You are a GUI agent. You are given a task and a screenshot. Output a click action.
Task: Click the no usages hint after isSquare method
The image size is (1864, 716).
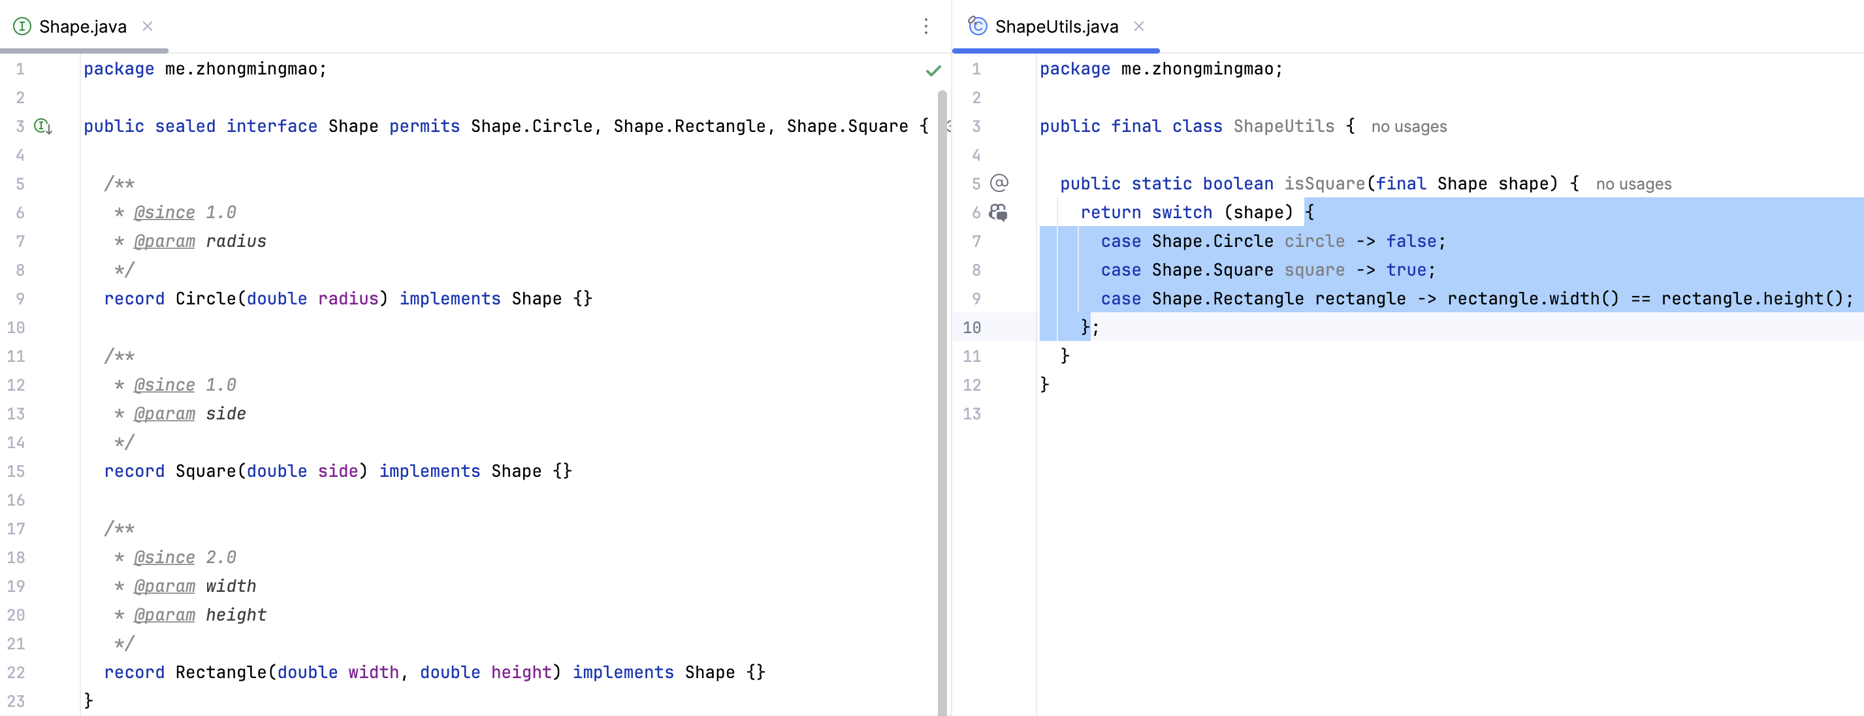pyautogui.click(x=1633, y=184)
